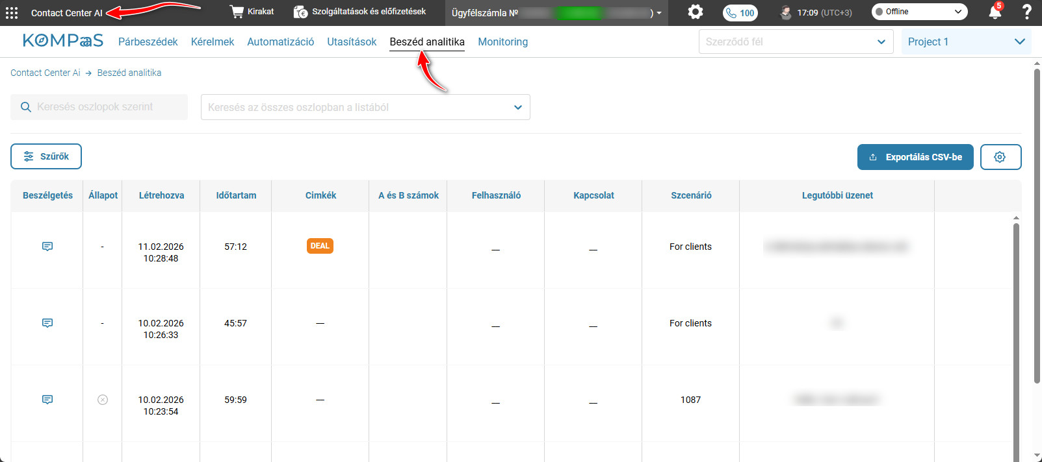Click the Szcenárió column header
The image size is (1042, 462).
pos(691,195)
